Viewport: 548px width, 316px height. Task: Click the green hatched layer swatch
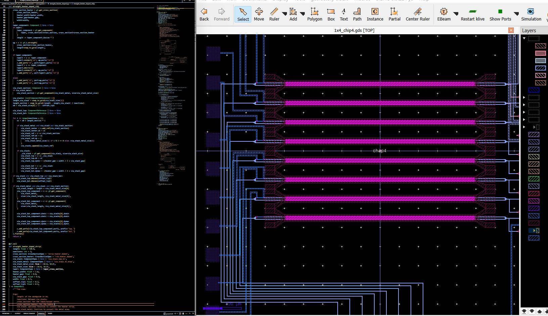[x=534, y=179]
